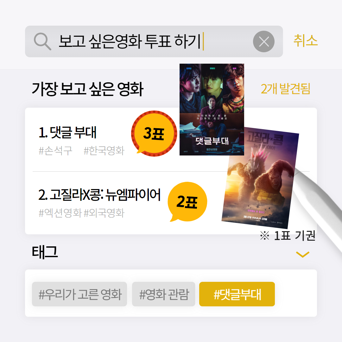Image resolution: width=342 pixels, height=342 pixels.
Task: Expand the 태그 section chevron
Action: click(x=303, y=254)
